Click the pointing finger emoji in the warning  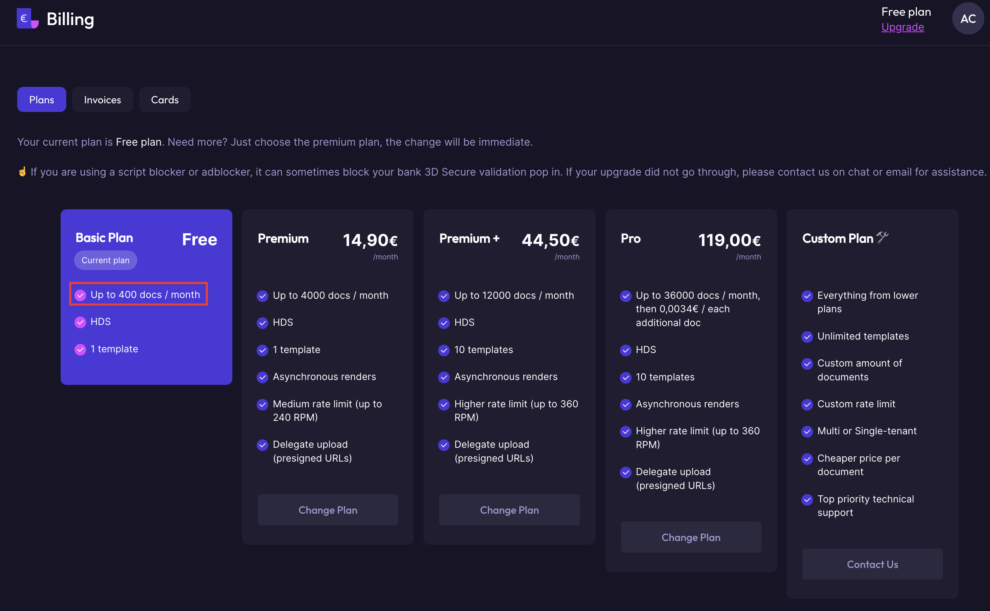pyautogui.click(x=22, y=172)
